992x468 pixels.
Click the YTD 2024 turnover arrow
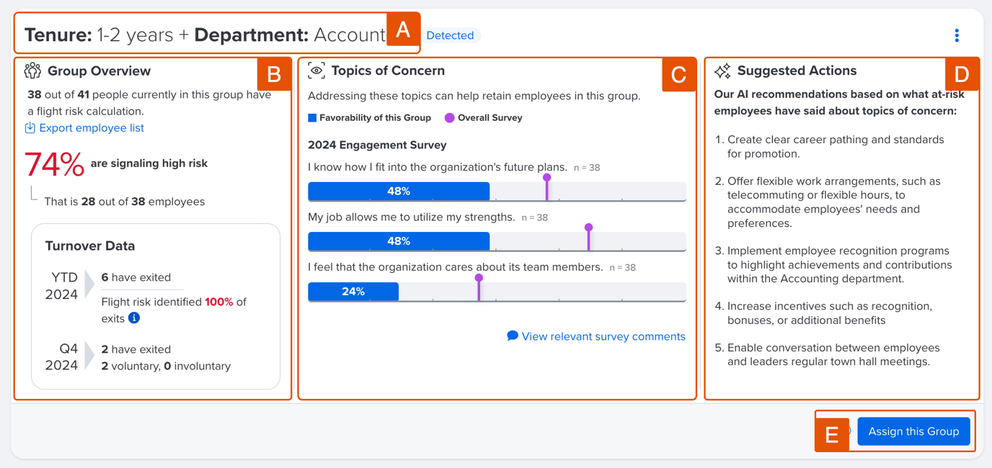pos(89,284)
